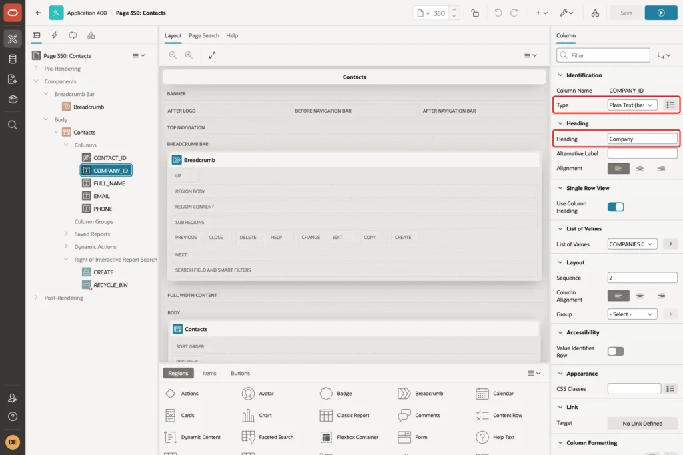Collapse the Columns tree node
Screen dimensions: 683x455
coord(66,145)
